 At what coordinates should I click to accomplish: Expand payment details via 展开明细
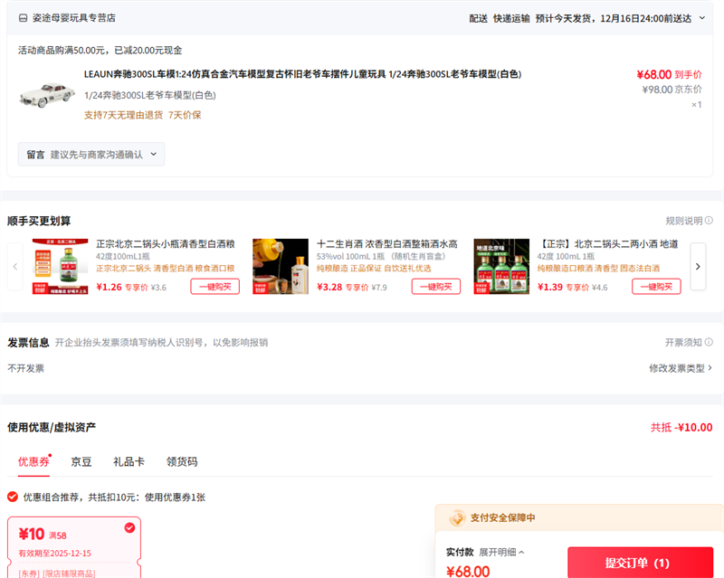501,552
